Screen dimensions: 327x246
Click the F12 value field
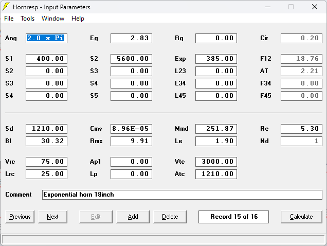pyautogui.click(x=301, y=59)
